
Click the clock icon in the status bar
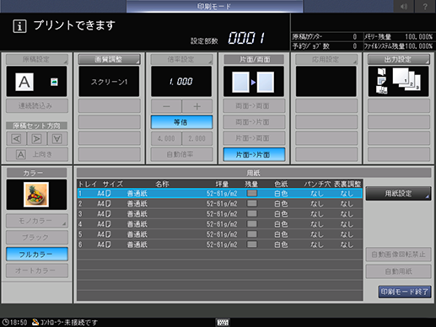(x=5, y=322)
